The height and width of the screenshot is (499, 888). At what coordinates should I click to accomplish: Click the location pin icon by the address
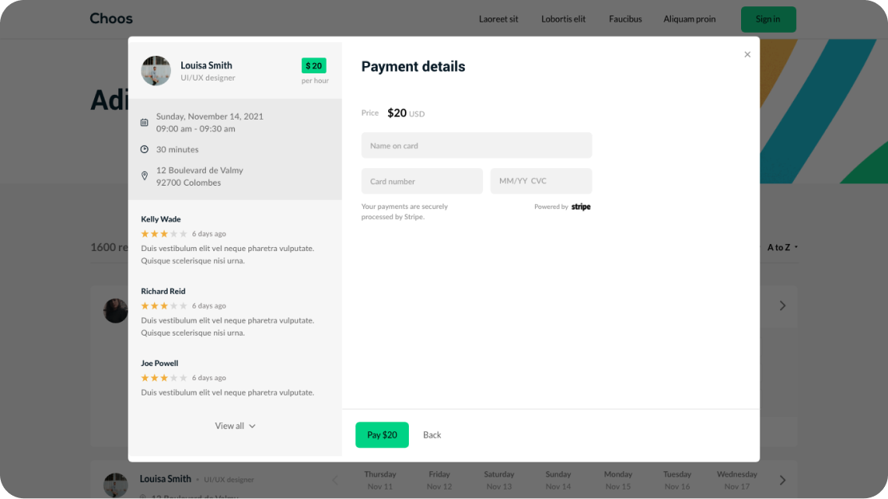[145, 176]
